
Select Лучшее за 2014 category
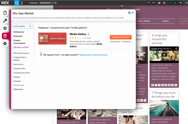click(21, 47)
